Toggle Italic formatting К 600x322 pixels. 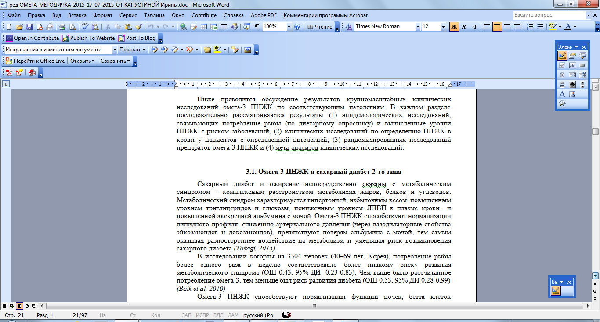pos(464,27)
